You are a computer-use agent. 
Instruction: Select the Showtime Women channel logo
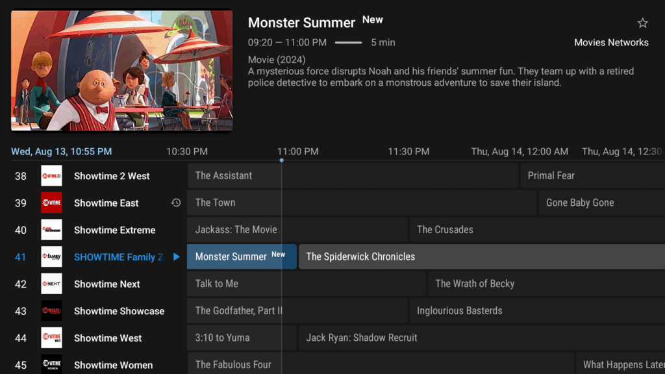[51, 364]
